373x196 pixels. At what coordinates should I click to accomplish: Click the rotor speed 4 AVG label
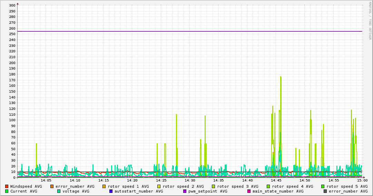tap(292, 186)
